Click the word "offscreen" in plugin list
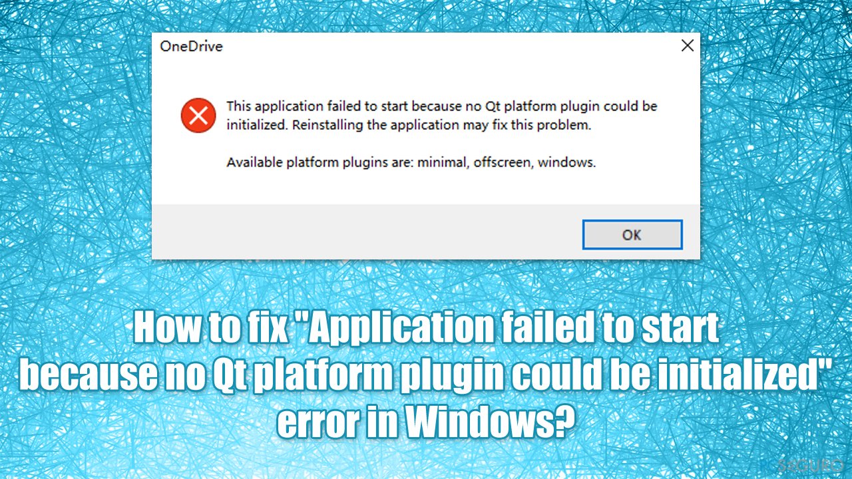Viewport: 852px width, 479px height. (x=503, y=162)
